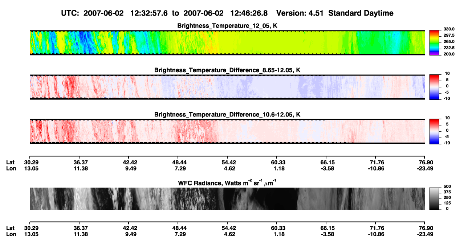This screenshot has width=472, height=242.
Task: Click longitude '-3.58' on the axis under the WFC panel
Action: point(326,234)
